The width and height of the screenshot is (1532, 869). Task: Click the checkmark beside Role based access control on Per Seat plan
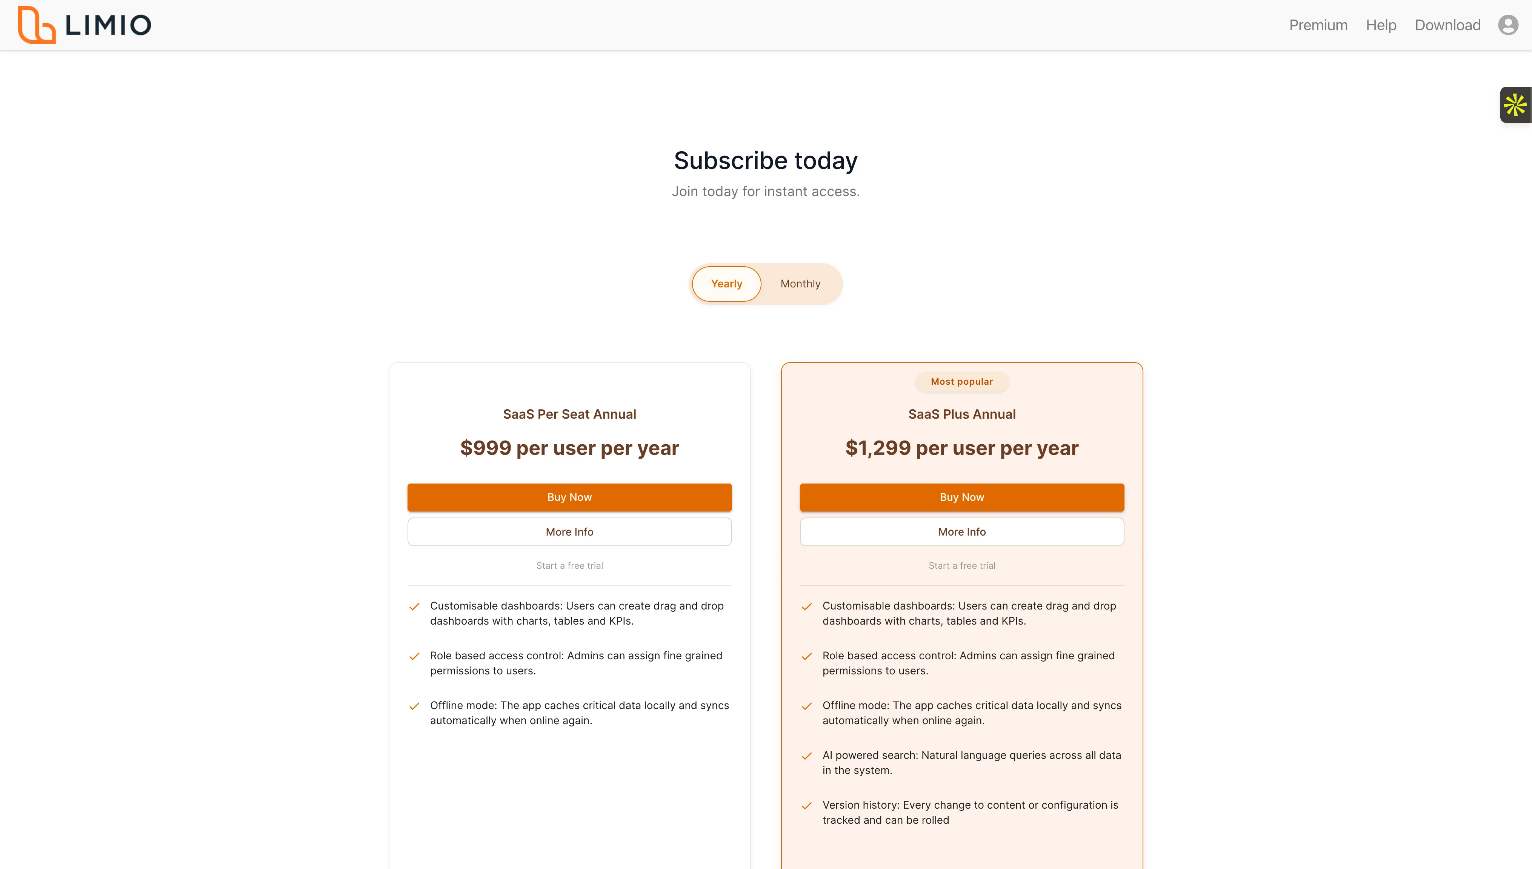pyautogui.click(x=414, y=657)
